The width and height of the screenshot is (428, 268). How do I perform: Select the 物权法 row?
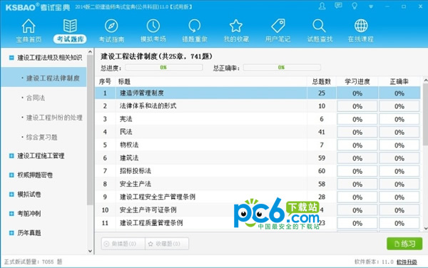pyautogui.click(x=258, y=145)
